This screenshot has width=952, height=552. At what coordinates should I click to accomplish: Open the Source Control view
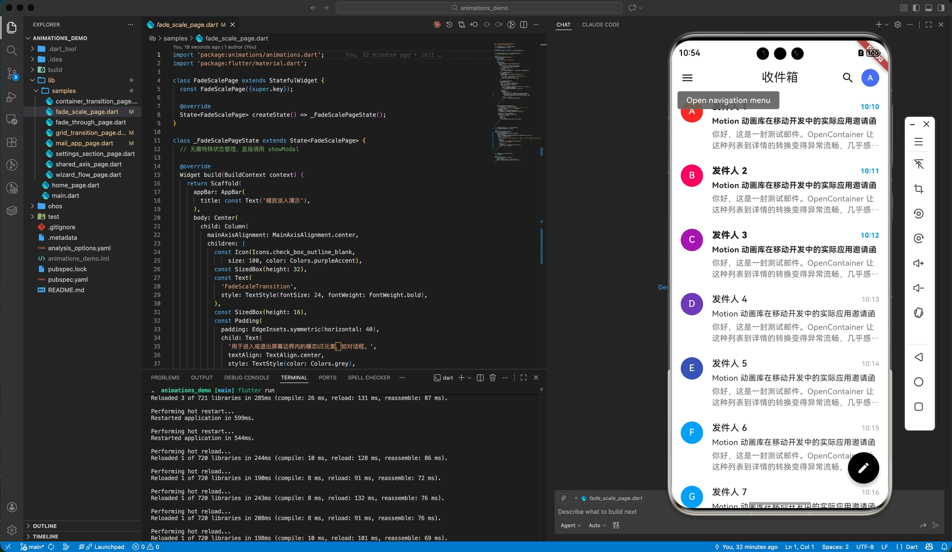[12, 73]
